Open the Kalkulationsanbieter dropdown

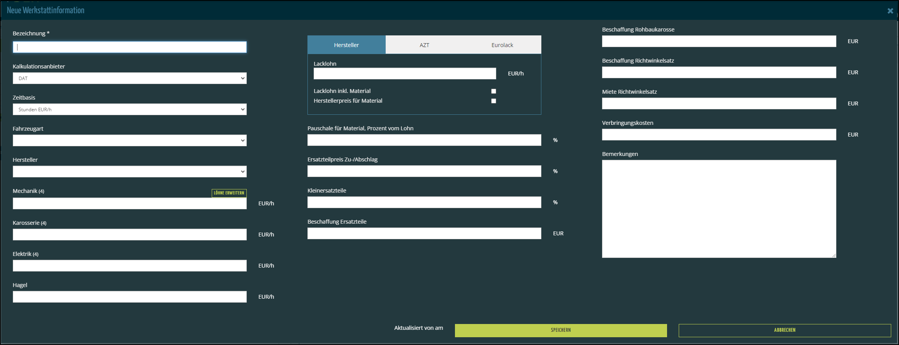pyautogui.click(x=129, y=78)
